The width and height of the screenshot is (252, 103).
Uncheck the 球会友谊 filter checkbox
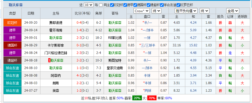click(x=162, y=5)
